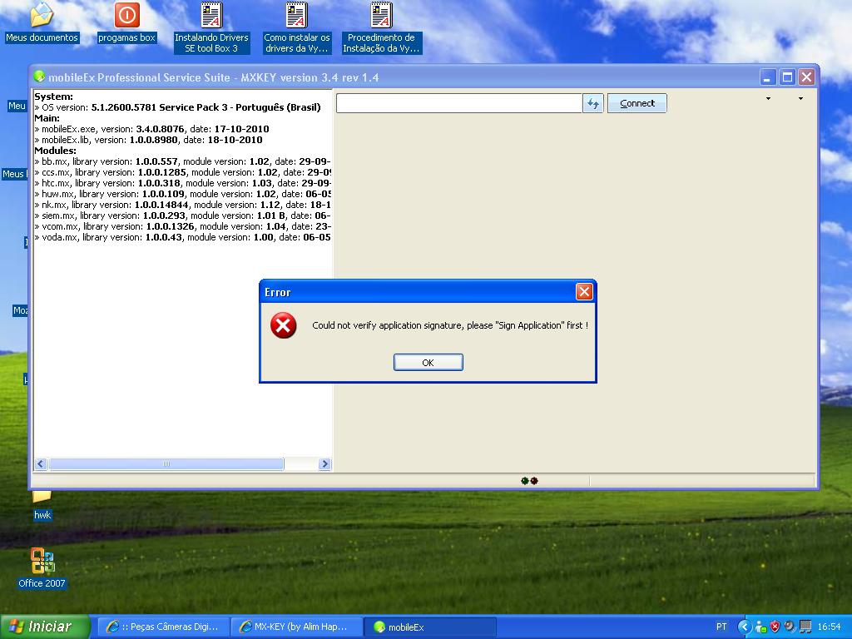Click the 'nk.mx' module line in log

[182, 205]
